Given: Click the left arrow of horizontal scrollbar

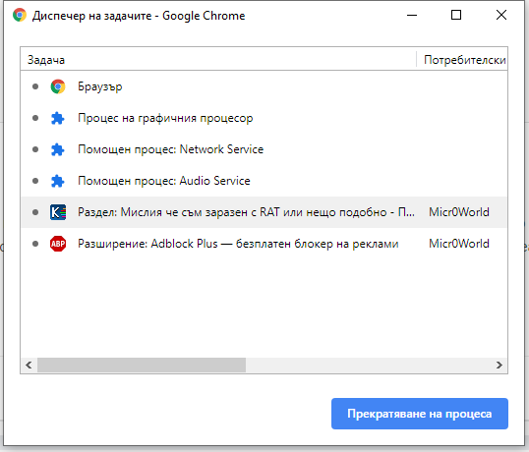Looking at the screenshot, I should (29, 365).
